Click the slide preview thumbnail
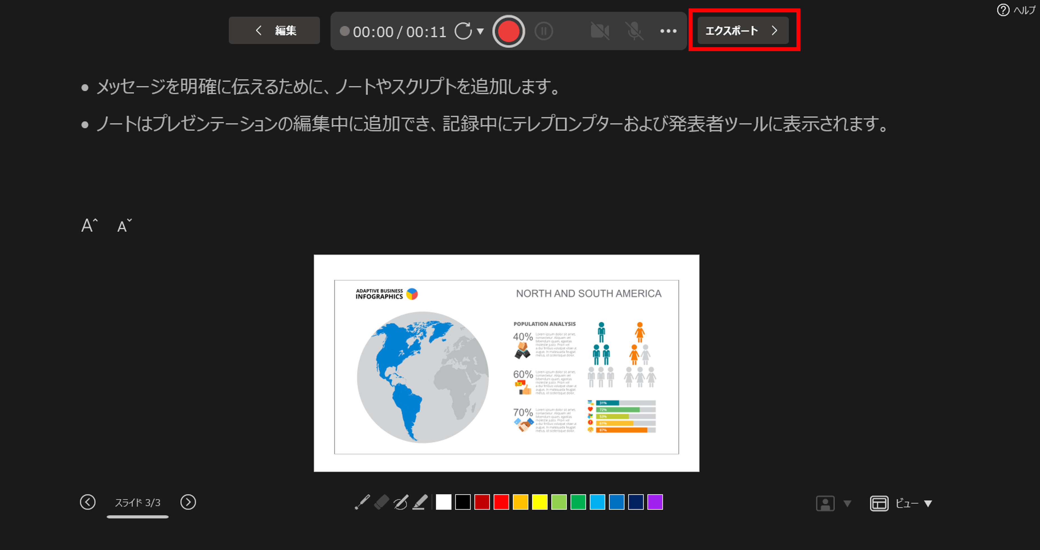Image resolution: width=1040 pixels, height=550 pixels. [x=506, y=363]
